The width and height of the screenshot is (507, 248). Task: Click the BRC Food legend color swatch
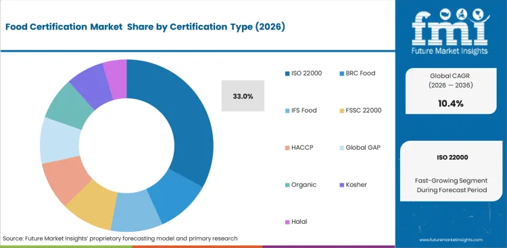[x=342, y=73]
